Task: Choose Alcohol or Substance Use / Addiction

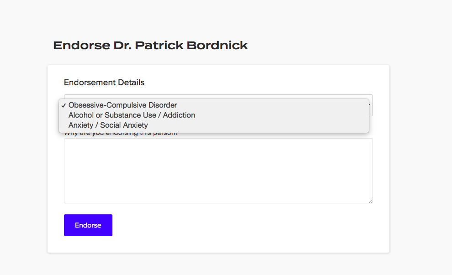Action: tap(213, 115)
